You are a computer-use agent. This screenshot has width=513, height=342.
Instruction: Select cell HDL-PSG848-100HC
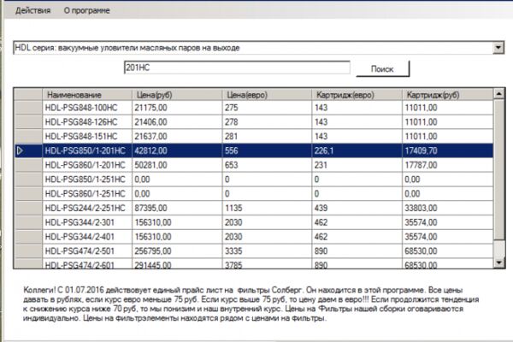tap(87, 108)
